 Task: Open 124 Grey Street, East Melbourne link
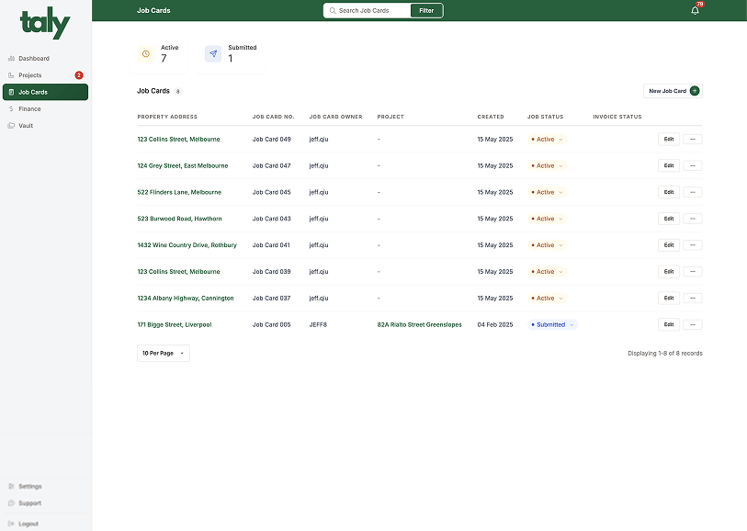(183, 165)
